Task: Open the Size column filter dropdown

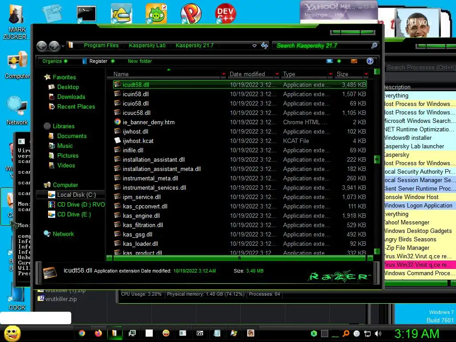Action: pyautogui.click(x=366, y=74)
